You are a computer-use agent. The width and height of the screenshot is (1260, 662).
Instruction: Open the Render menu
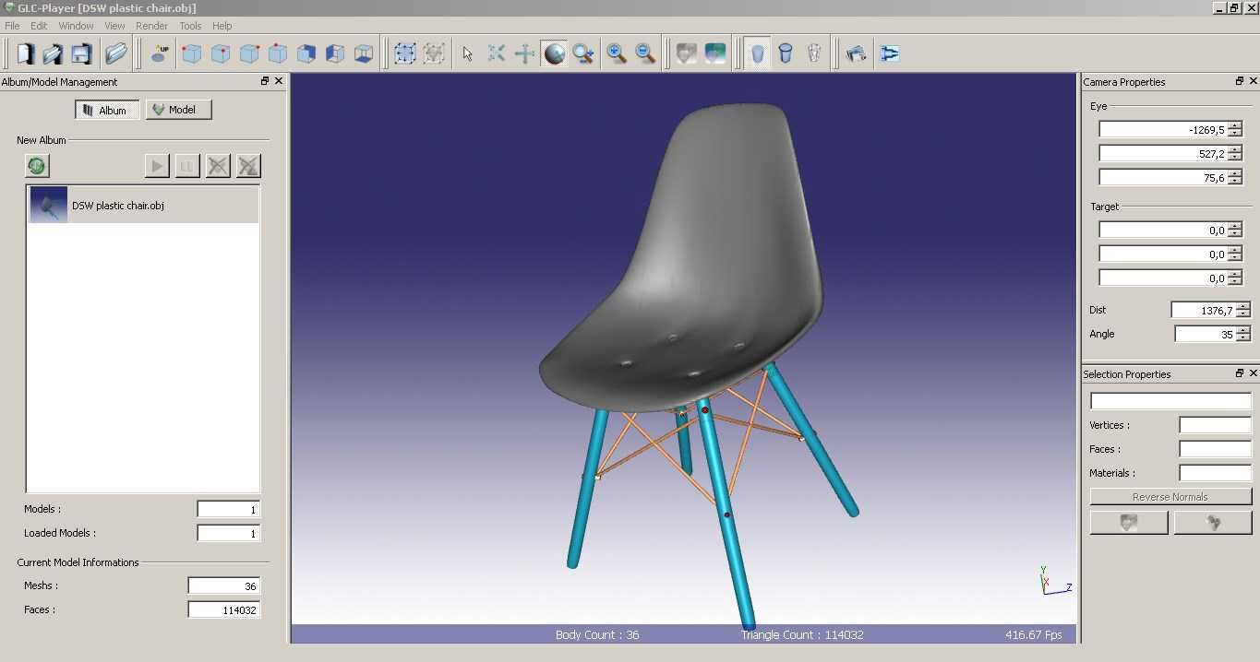(x=152, y=26)
